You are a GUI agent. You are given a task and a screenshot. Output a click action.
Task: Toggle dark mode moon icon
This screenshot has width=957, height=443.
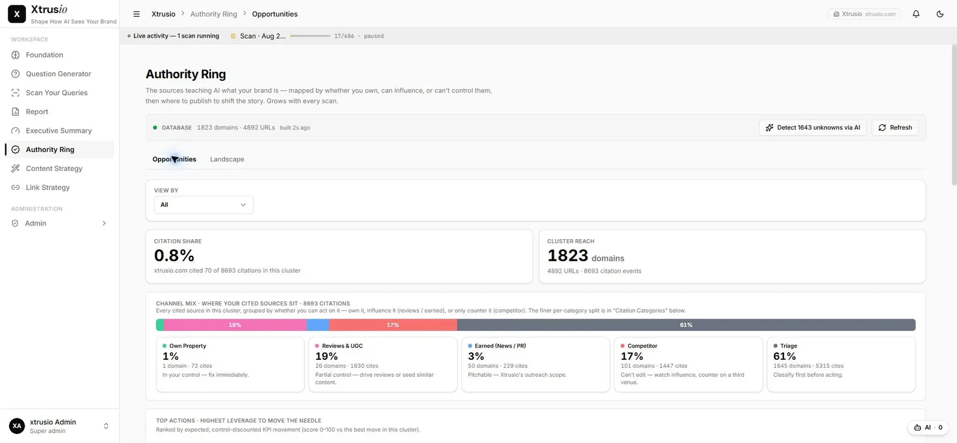pos(940,14)
